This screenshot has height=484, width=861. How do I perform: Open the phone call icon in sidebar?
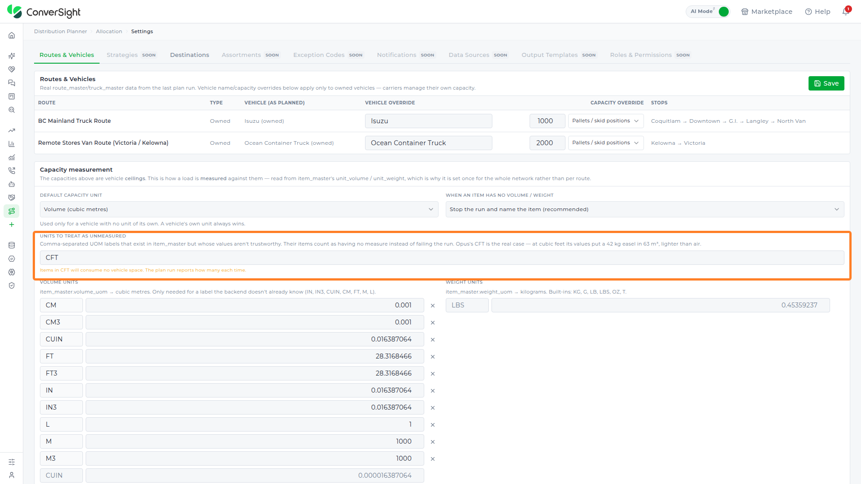coord(12,171)
